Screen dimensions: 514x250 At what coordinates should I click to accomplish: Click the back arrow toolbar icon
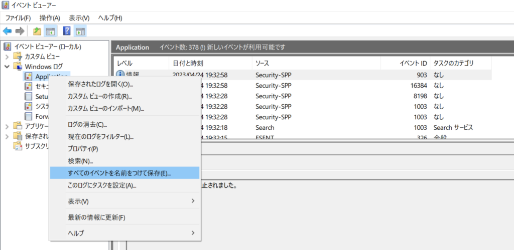tap(7, 31)
